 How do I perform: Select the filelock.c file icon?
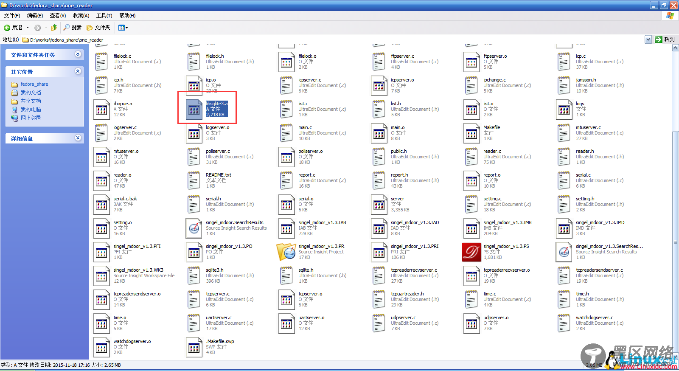(101, 62)
